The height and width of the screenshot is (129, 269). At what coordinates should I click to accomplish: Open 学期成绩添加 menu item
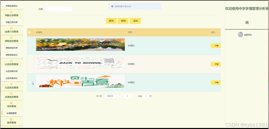[12, 6]
